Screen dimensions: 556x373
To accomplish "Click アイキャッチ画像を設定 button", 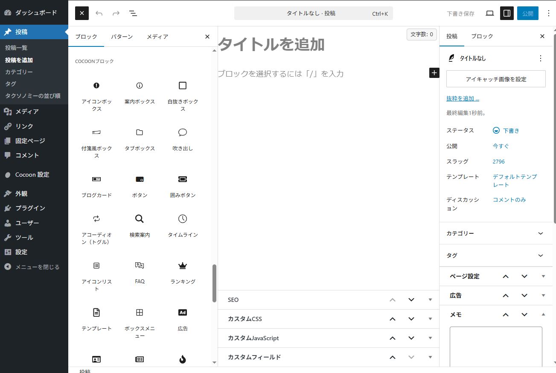I will (496, 79).
